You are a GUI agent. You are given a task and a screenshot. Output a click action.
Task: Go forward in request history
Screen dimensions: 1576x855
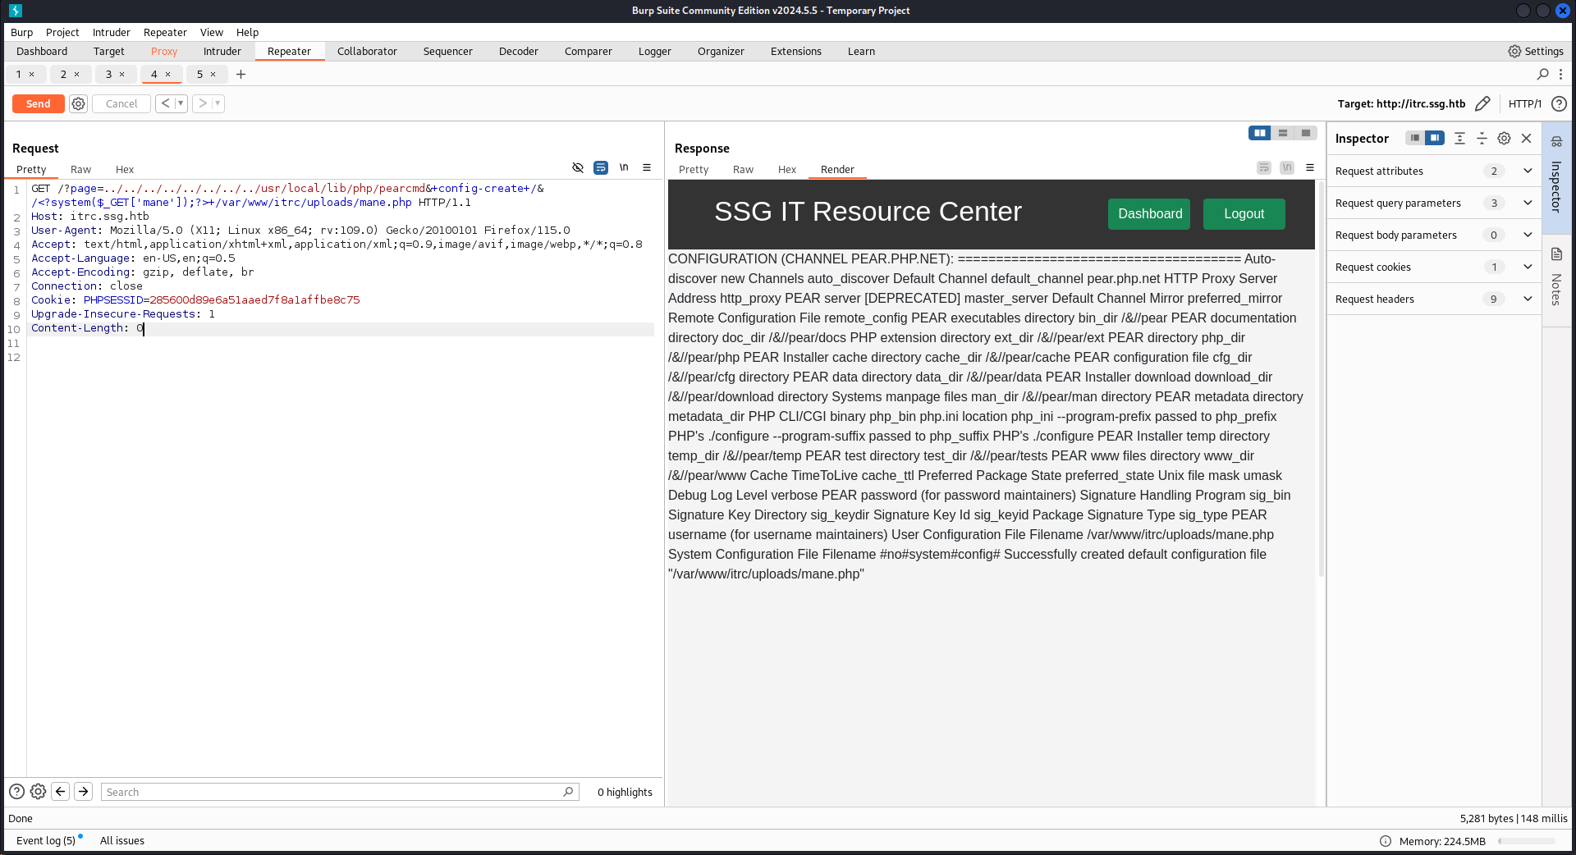(x=202, y=103)
